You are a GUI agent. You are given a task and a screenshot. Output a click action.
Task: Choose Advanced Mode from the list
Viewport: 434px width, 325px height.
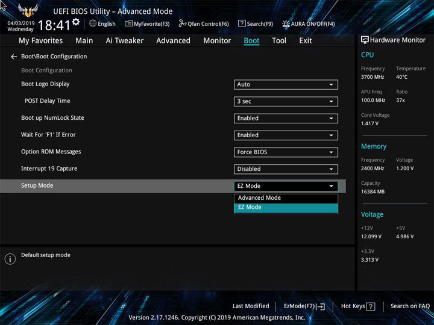click(286, 198)
